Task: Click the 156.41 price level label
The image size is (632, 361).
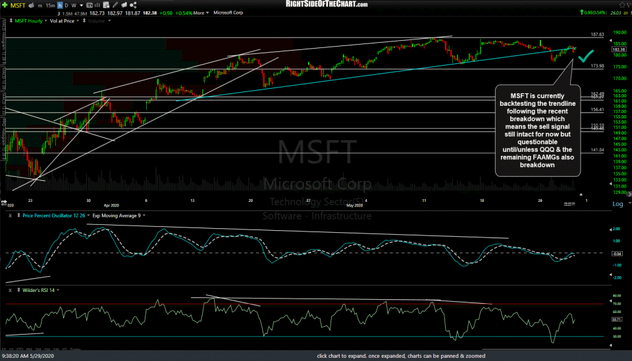Action: coord(597,109)
